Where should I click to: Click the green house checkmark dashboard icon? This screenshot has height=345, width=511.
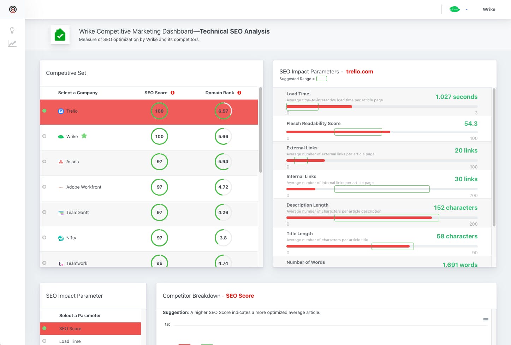pyautogui.click(x=60, y=35)
